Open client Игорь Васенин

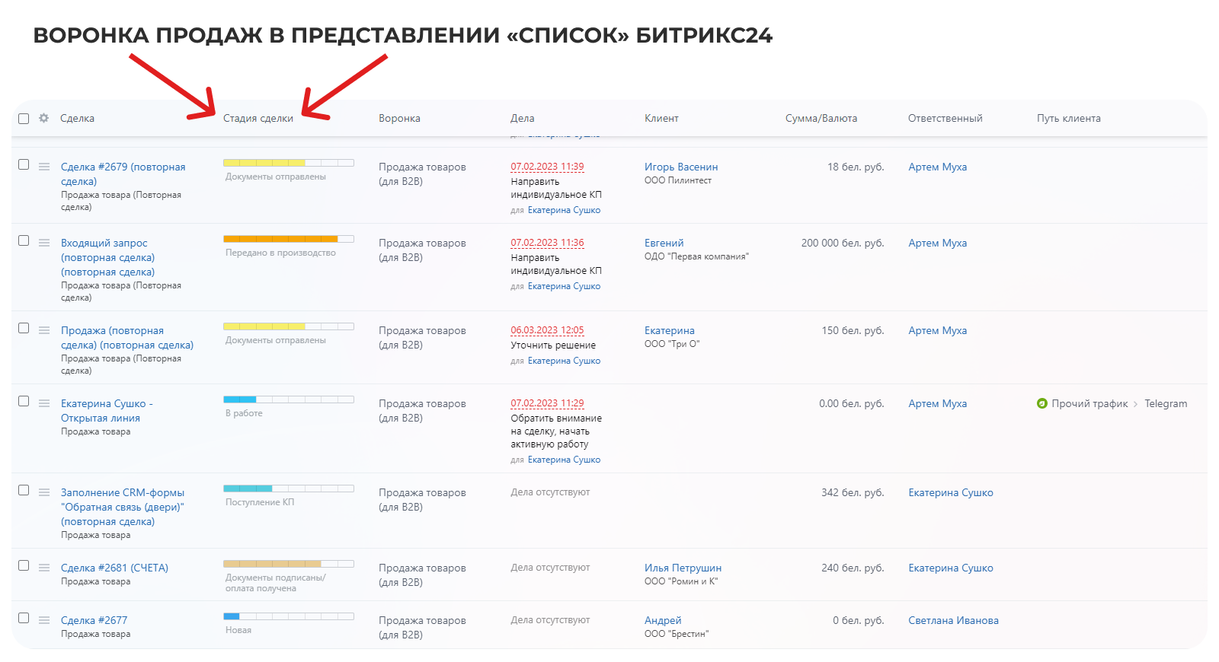click(681, 167)
